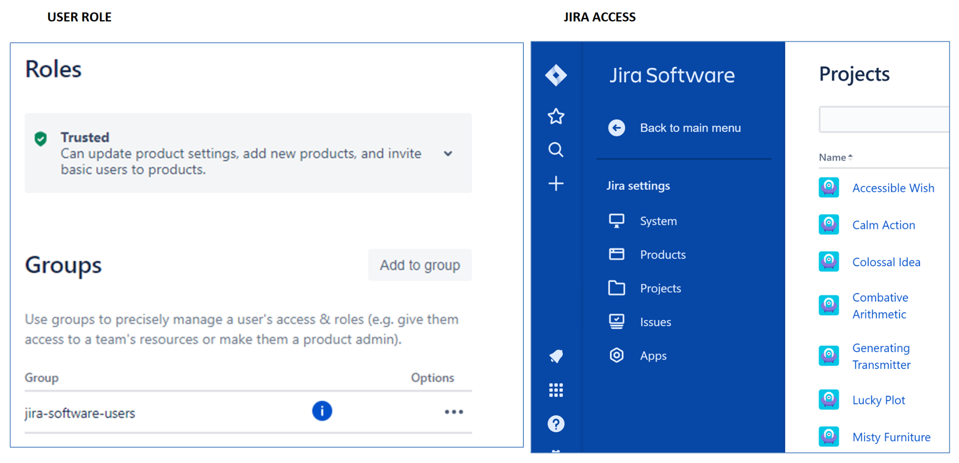
Task: Open the Combative Arithmetic project link
Action: click(x=880, y=306)
